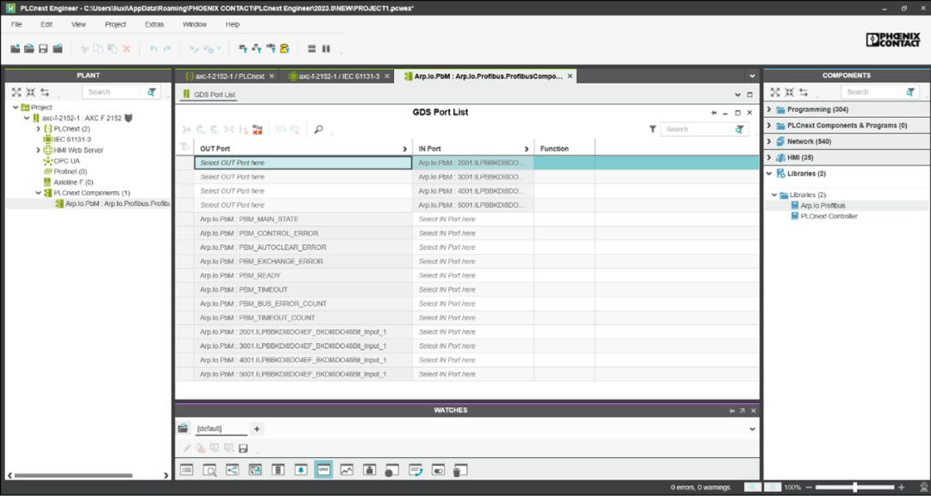Collapse the Libraries (2) section in COMPONENTS

(769, 173)
